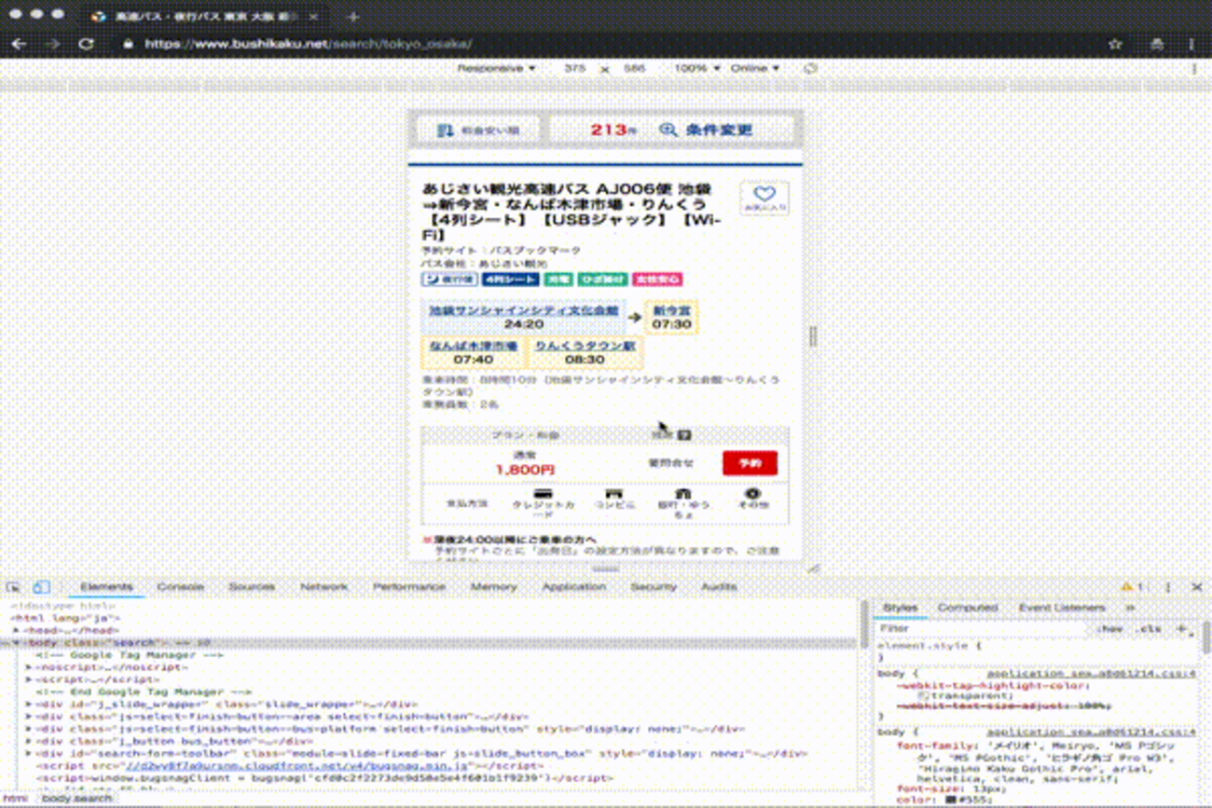Viewport: 1212px width, 808px height.
Task: Close the bushikaku browser tab
Action: click(x=313, y=17)
